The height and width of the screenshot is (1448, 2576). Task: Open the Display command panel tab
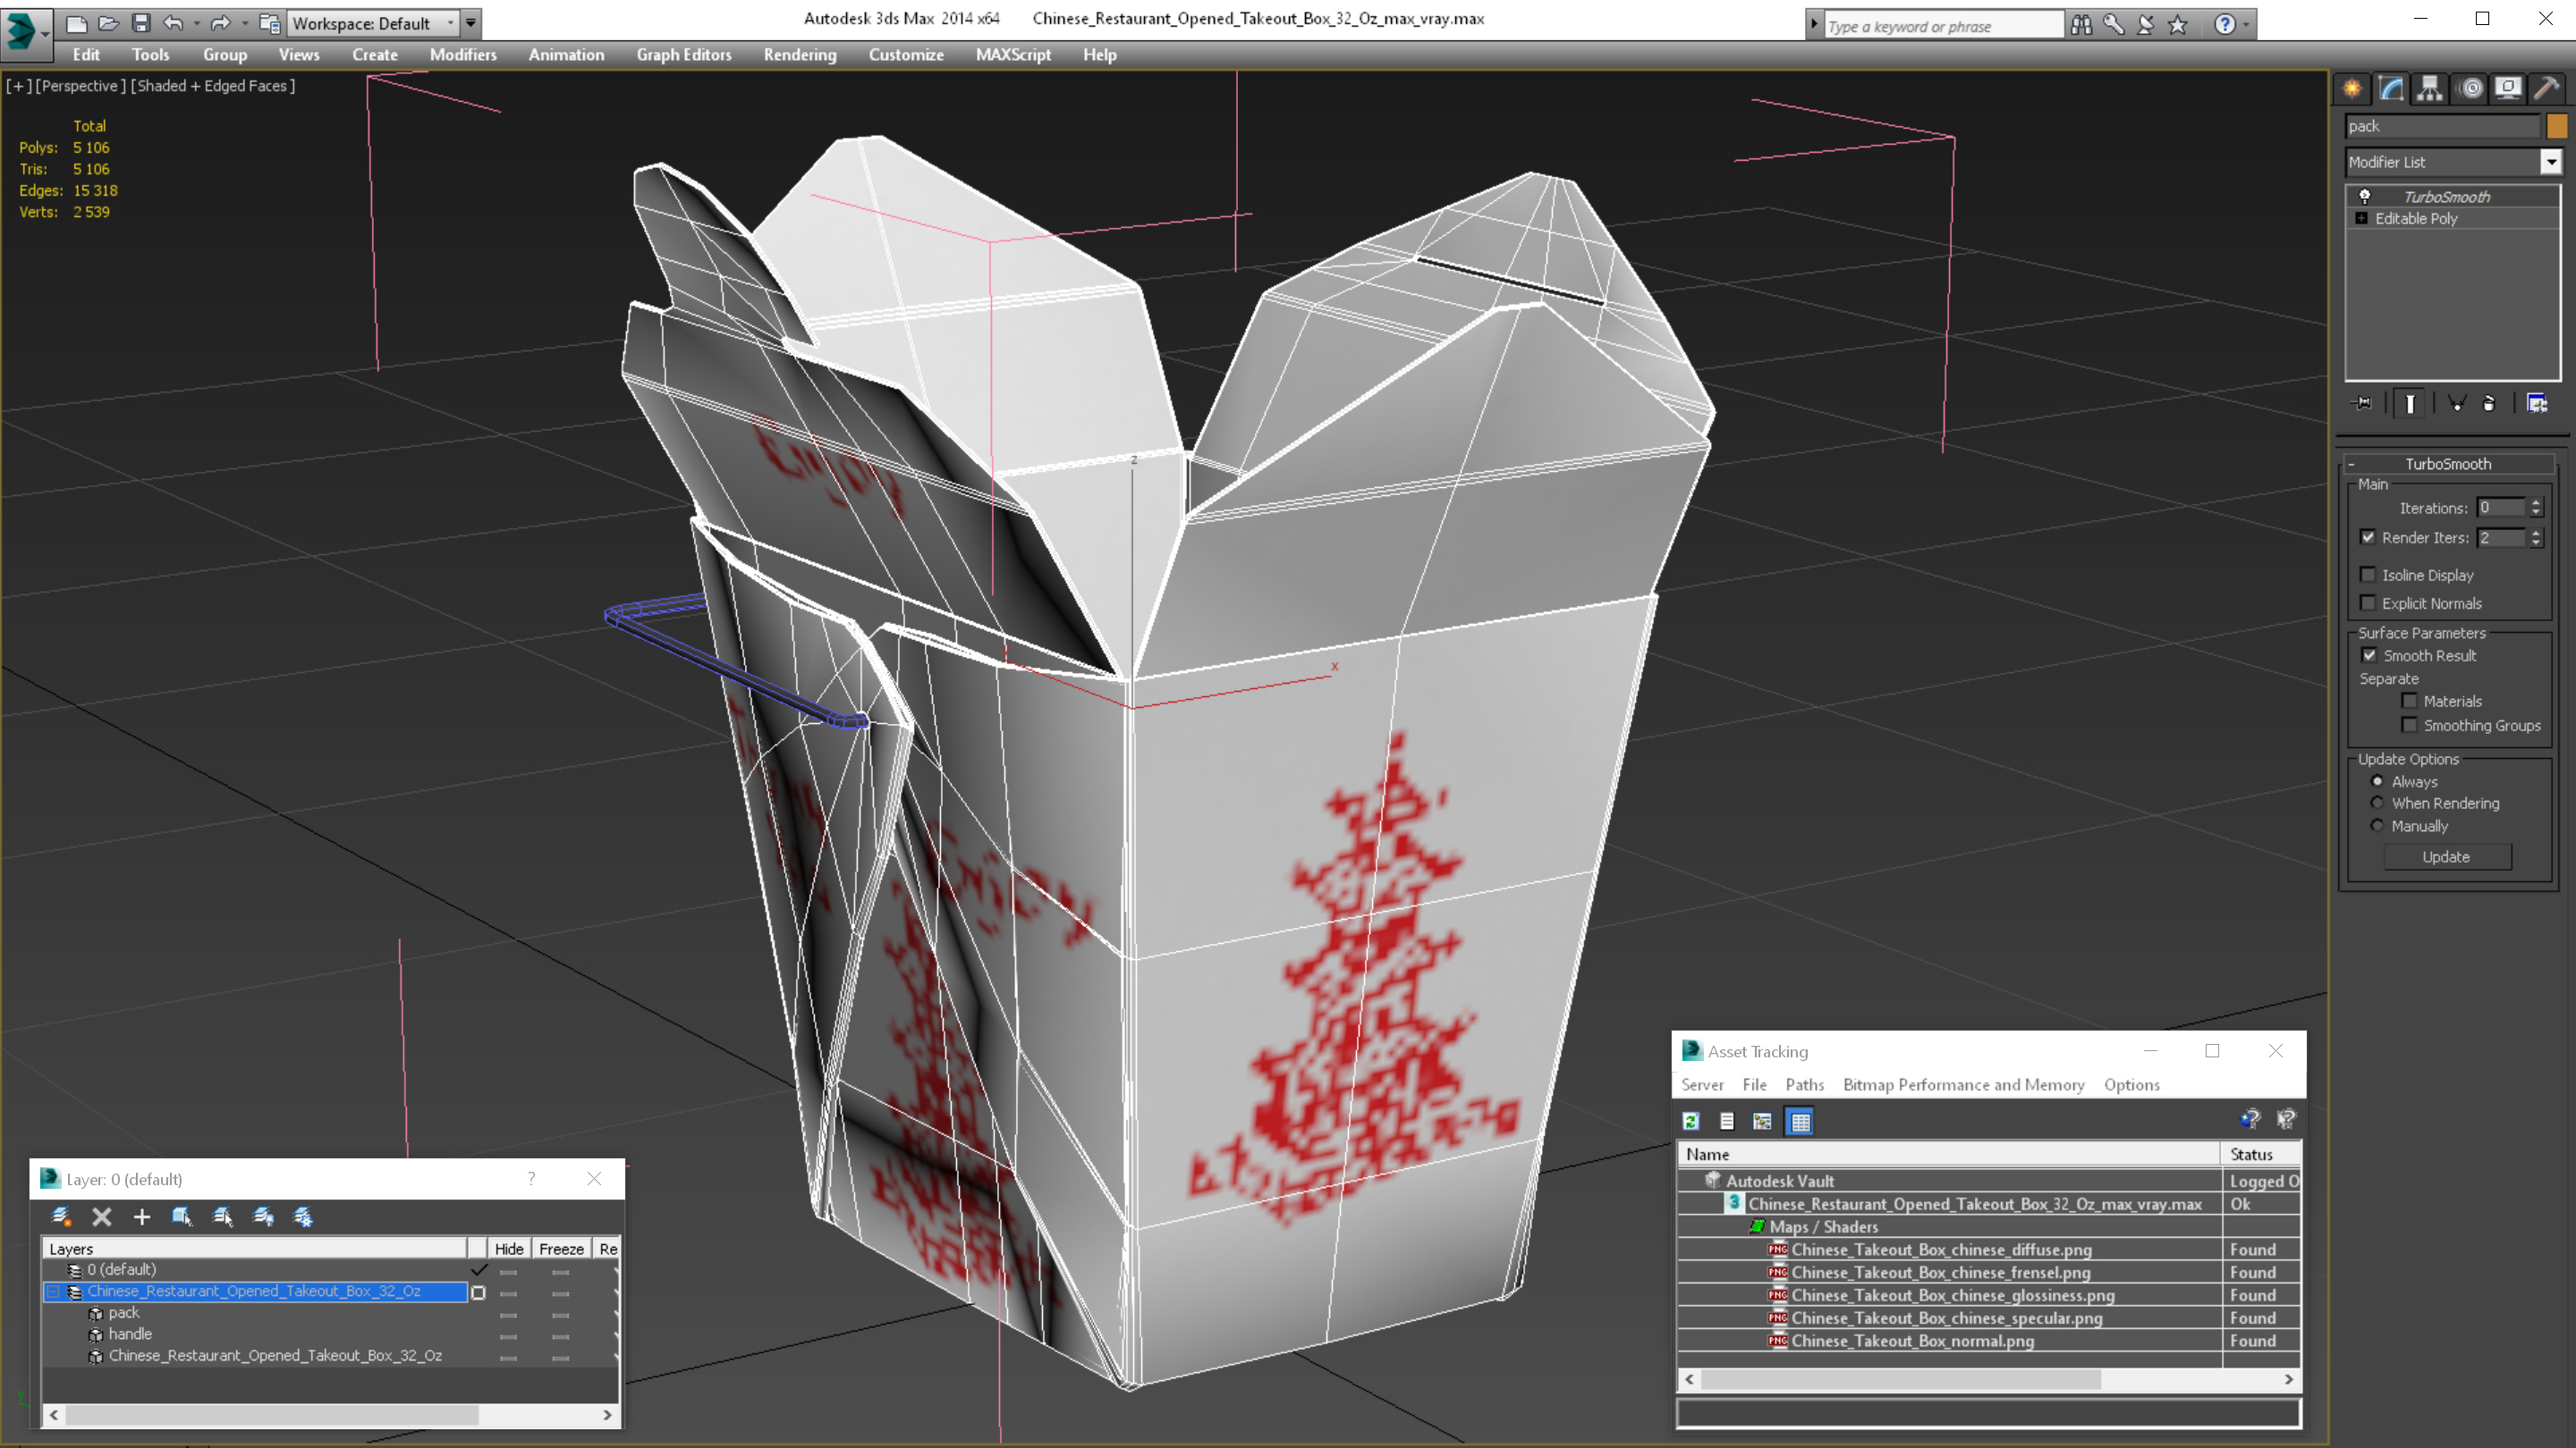tap(2508, 89)
